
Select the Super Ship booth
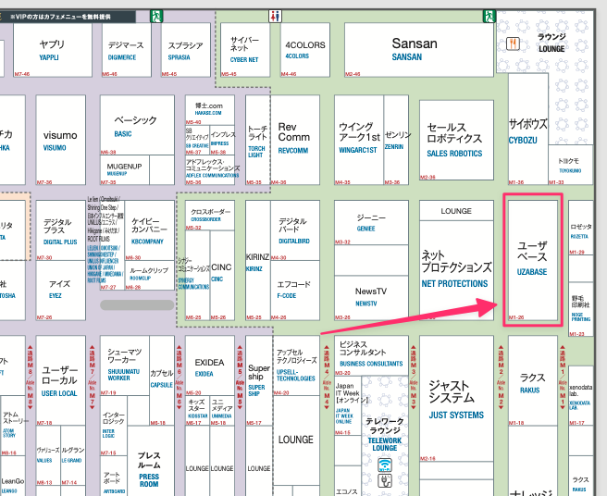tap(258, 380)
